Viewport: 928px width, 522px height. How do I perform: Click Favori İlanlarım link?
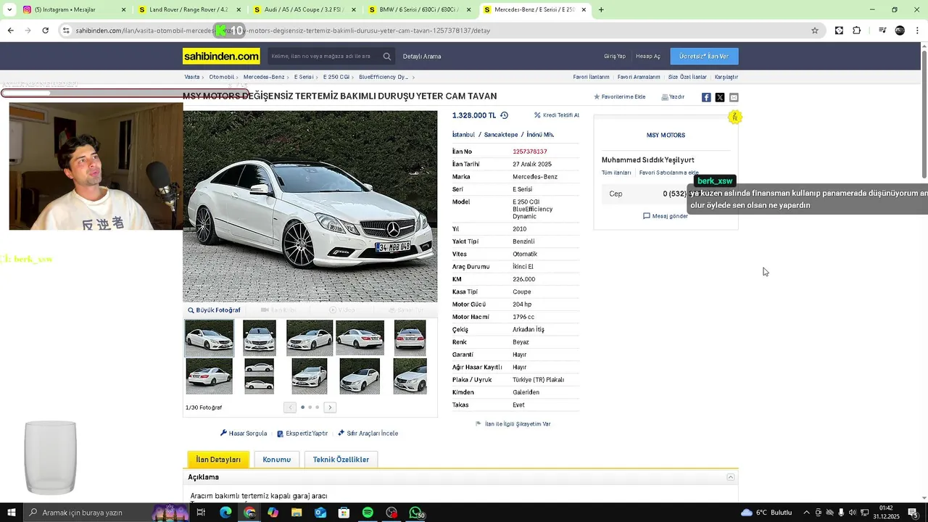pos(591,77)
